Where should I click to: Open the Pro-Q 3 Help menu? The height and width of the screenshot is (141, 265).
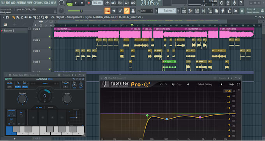(231, 84)
